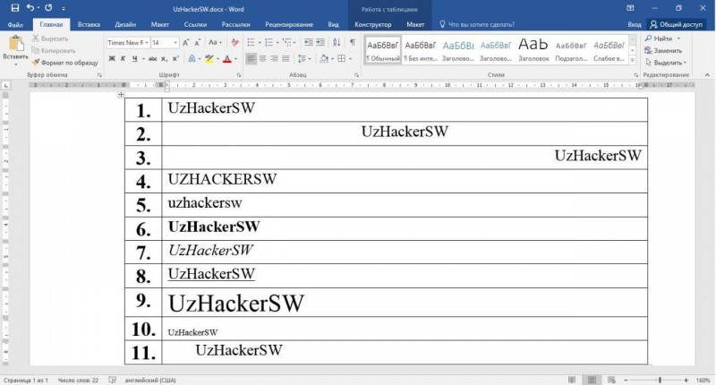
Task: Click the spelling check book icon in status bar
Action: [x=113, y=380]
